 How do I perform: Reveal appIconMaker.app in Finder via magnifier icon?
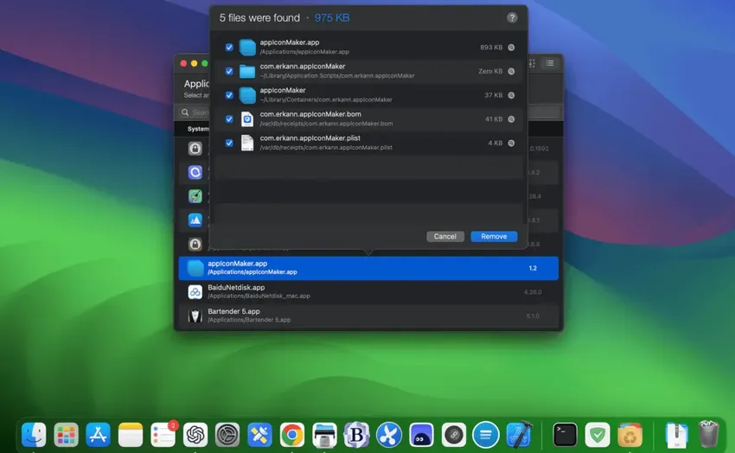point(512,48)
